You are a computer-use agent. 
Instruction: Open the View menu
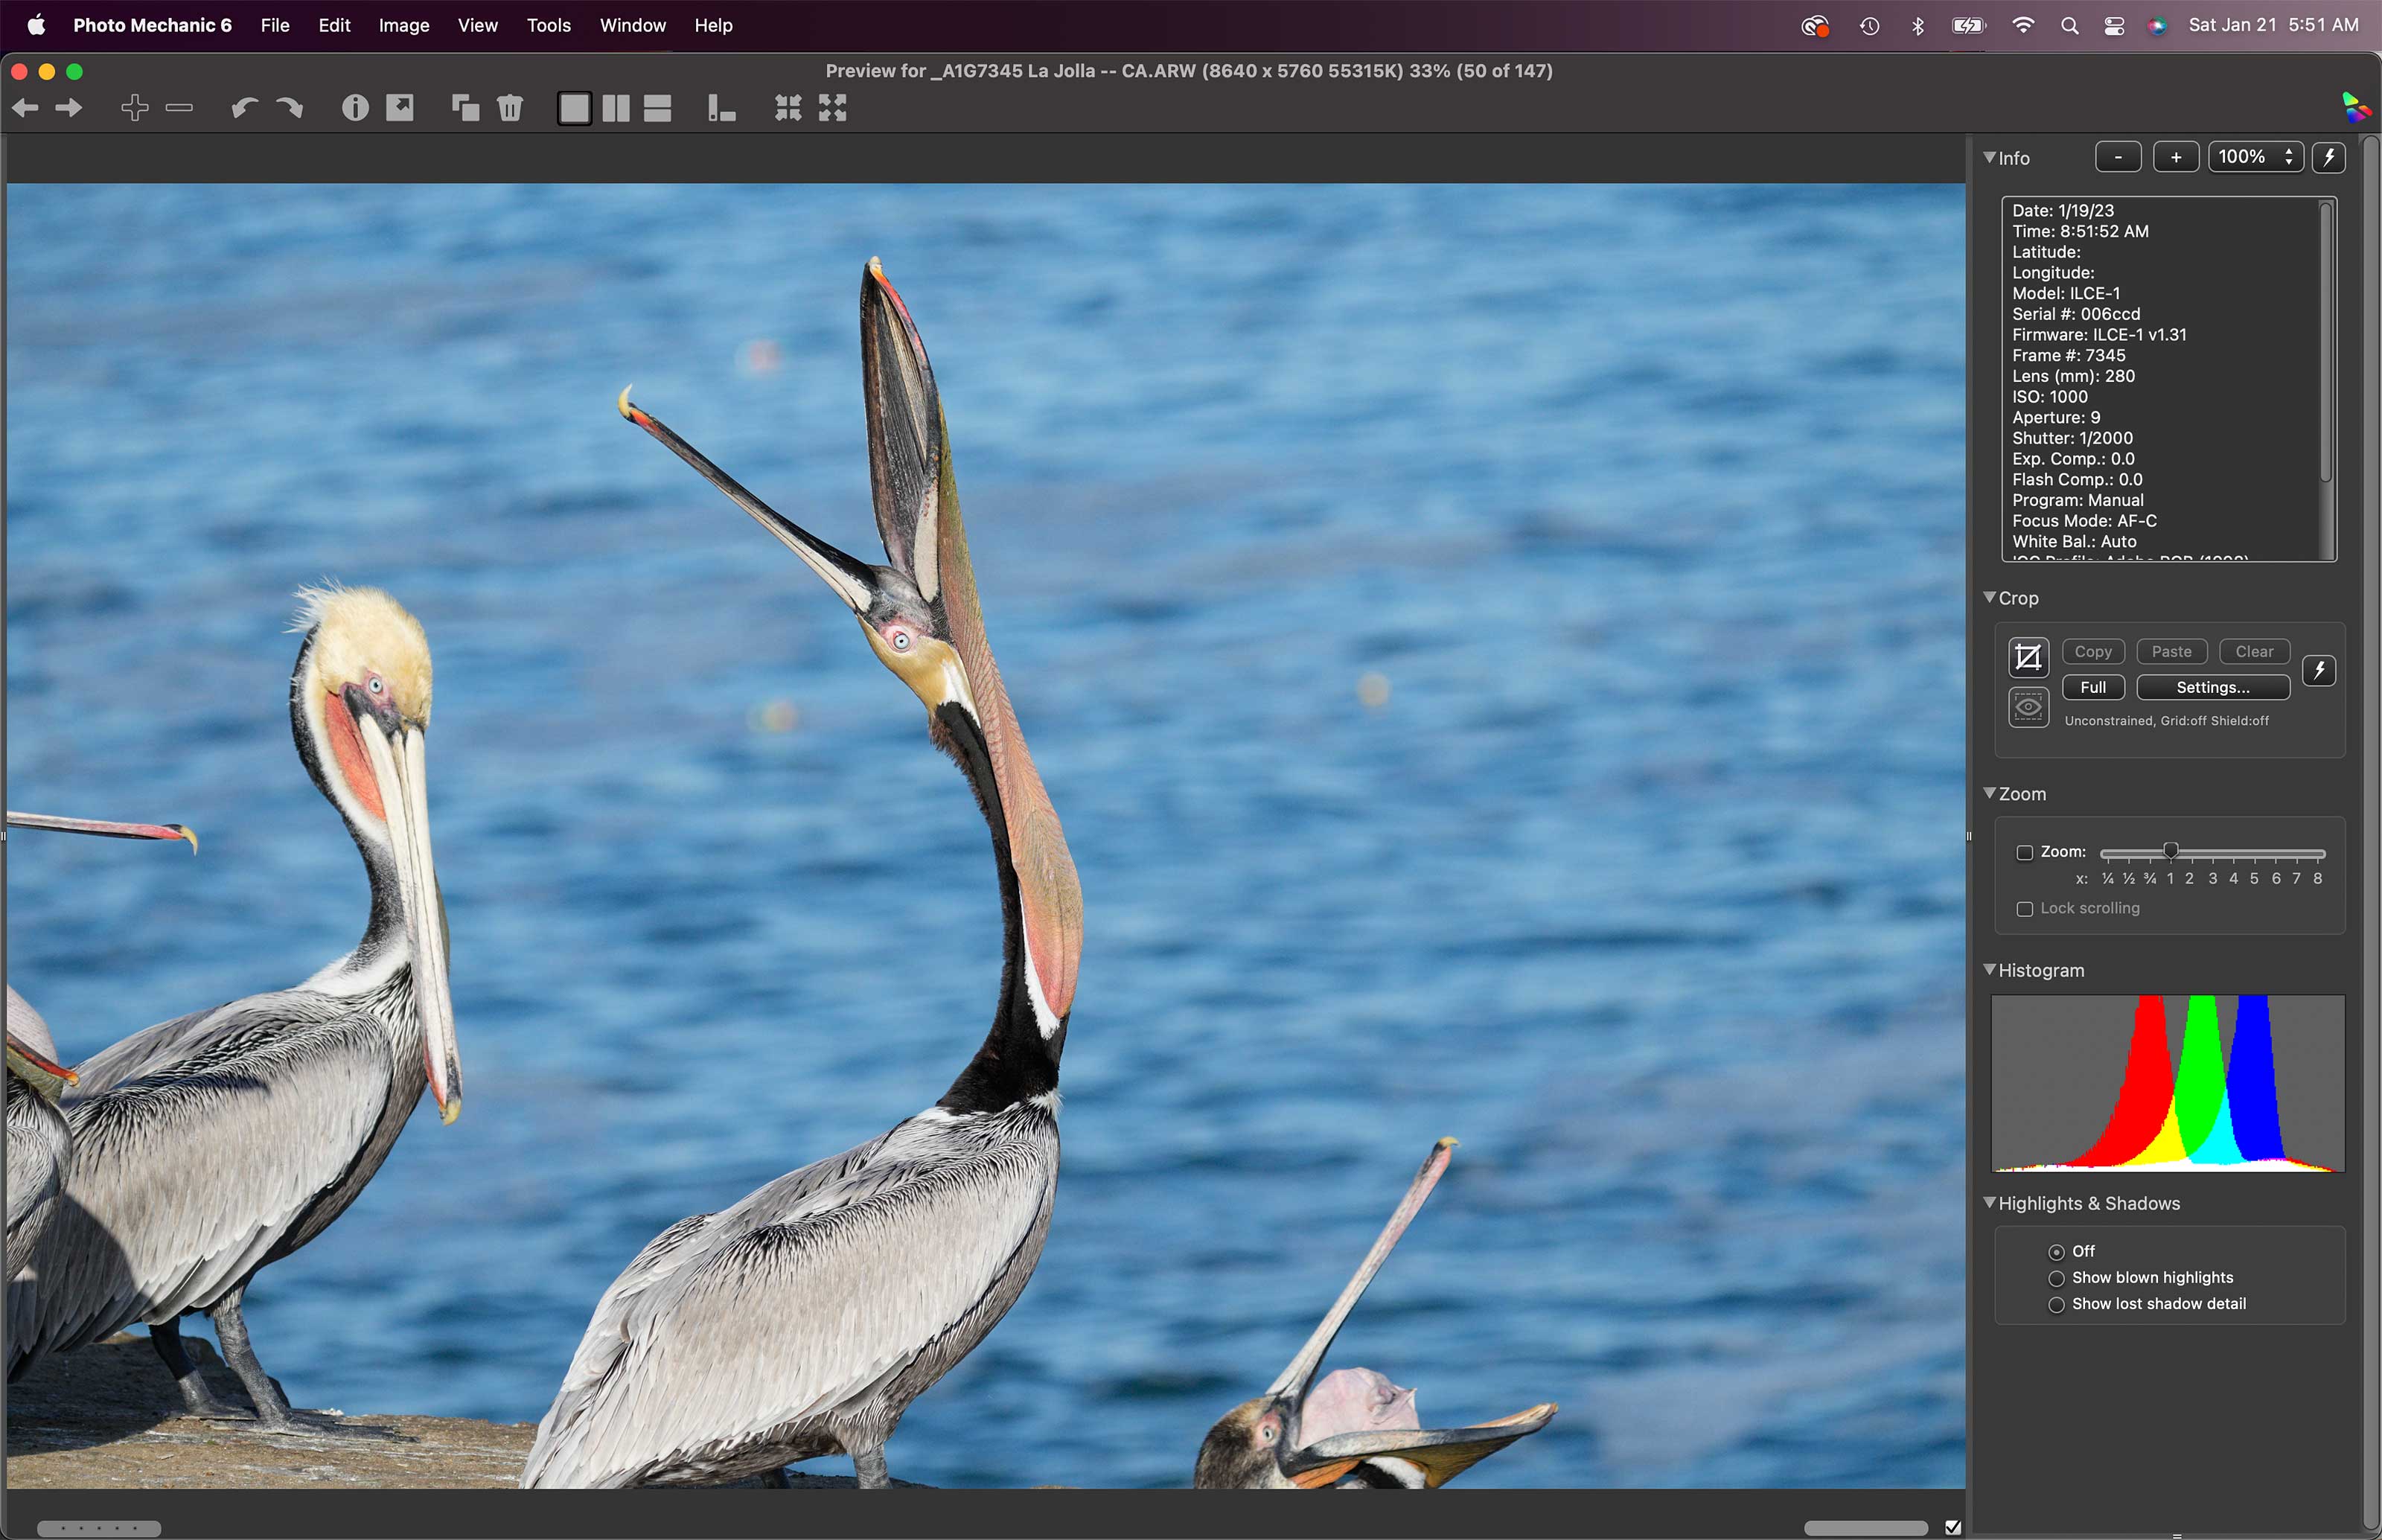click(478, 26)
